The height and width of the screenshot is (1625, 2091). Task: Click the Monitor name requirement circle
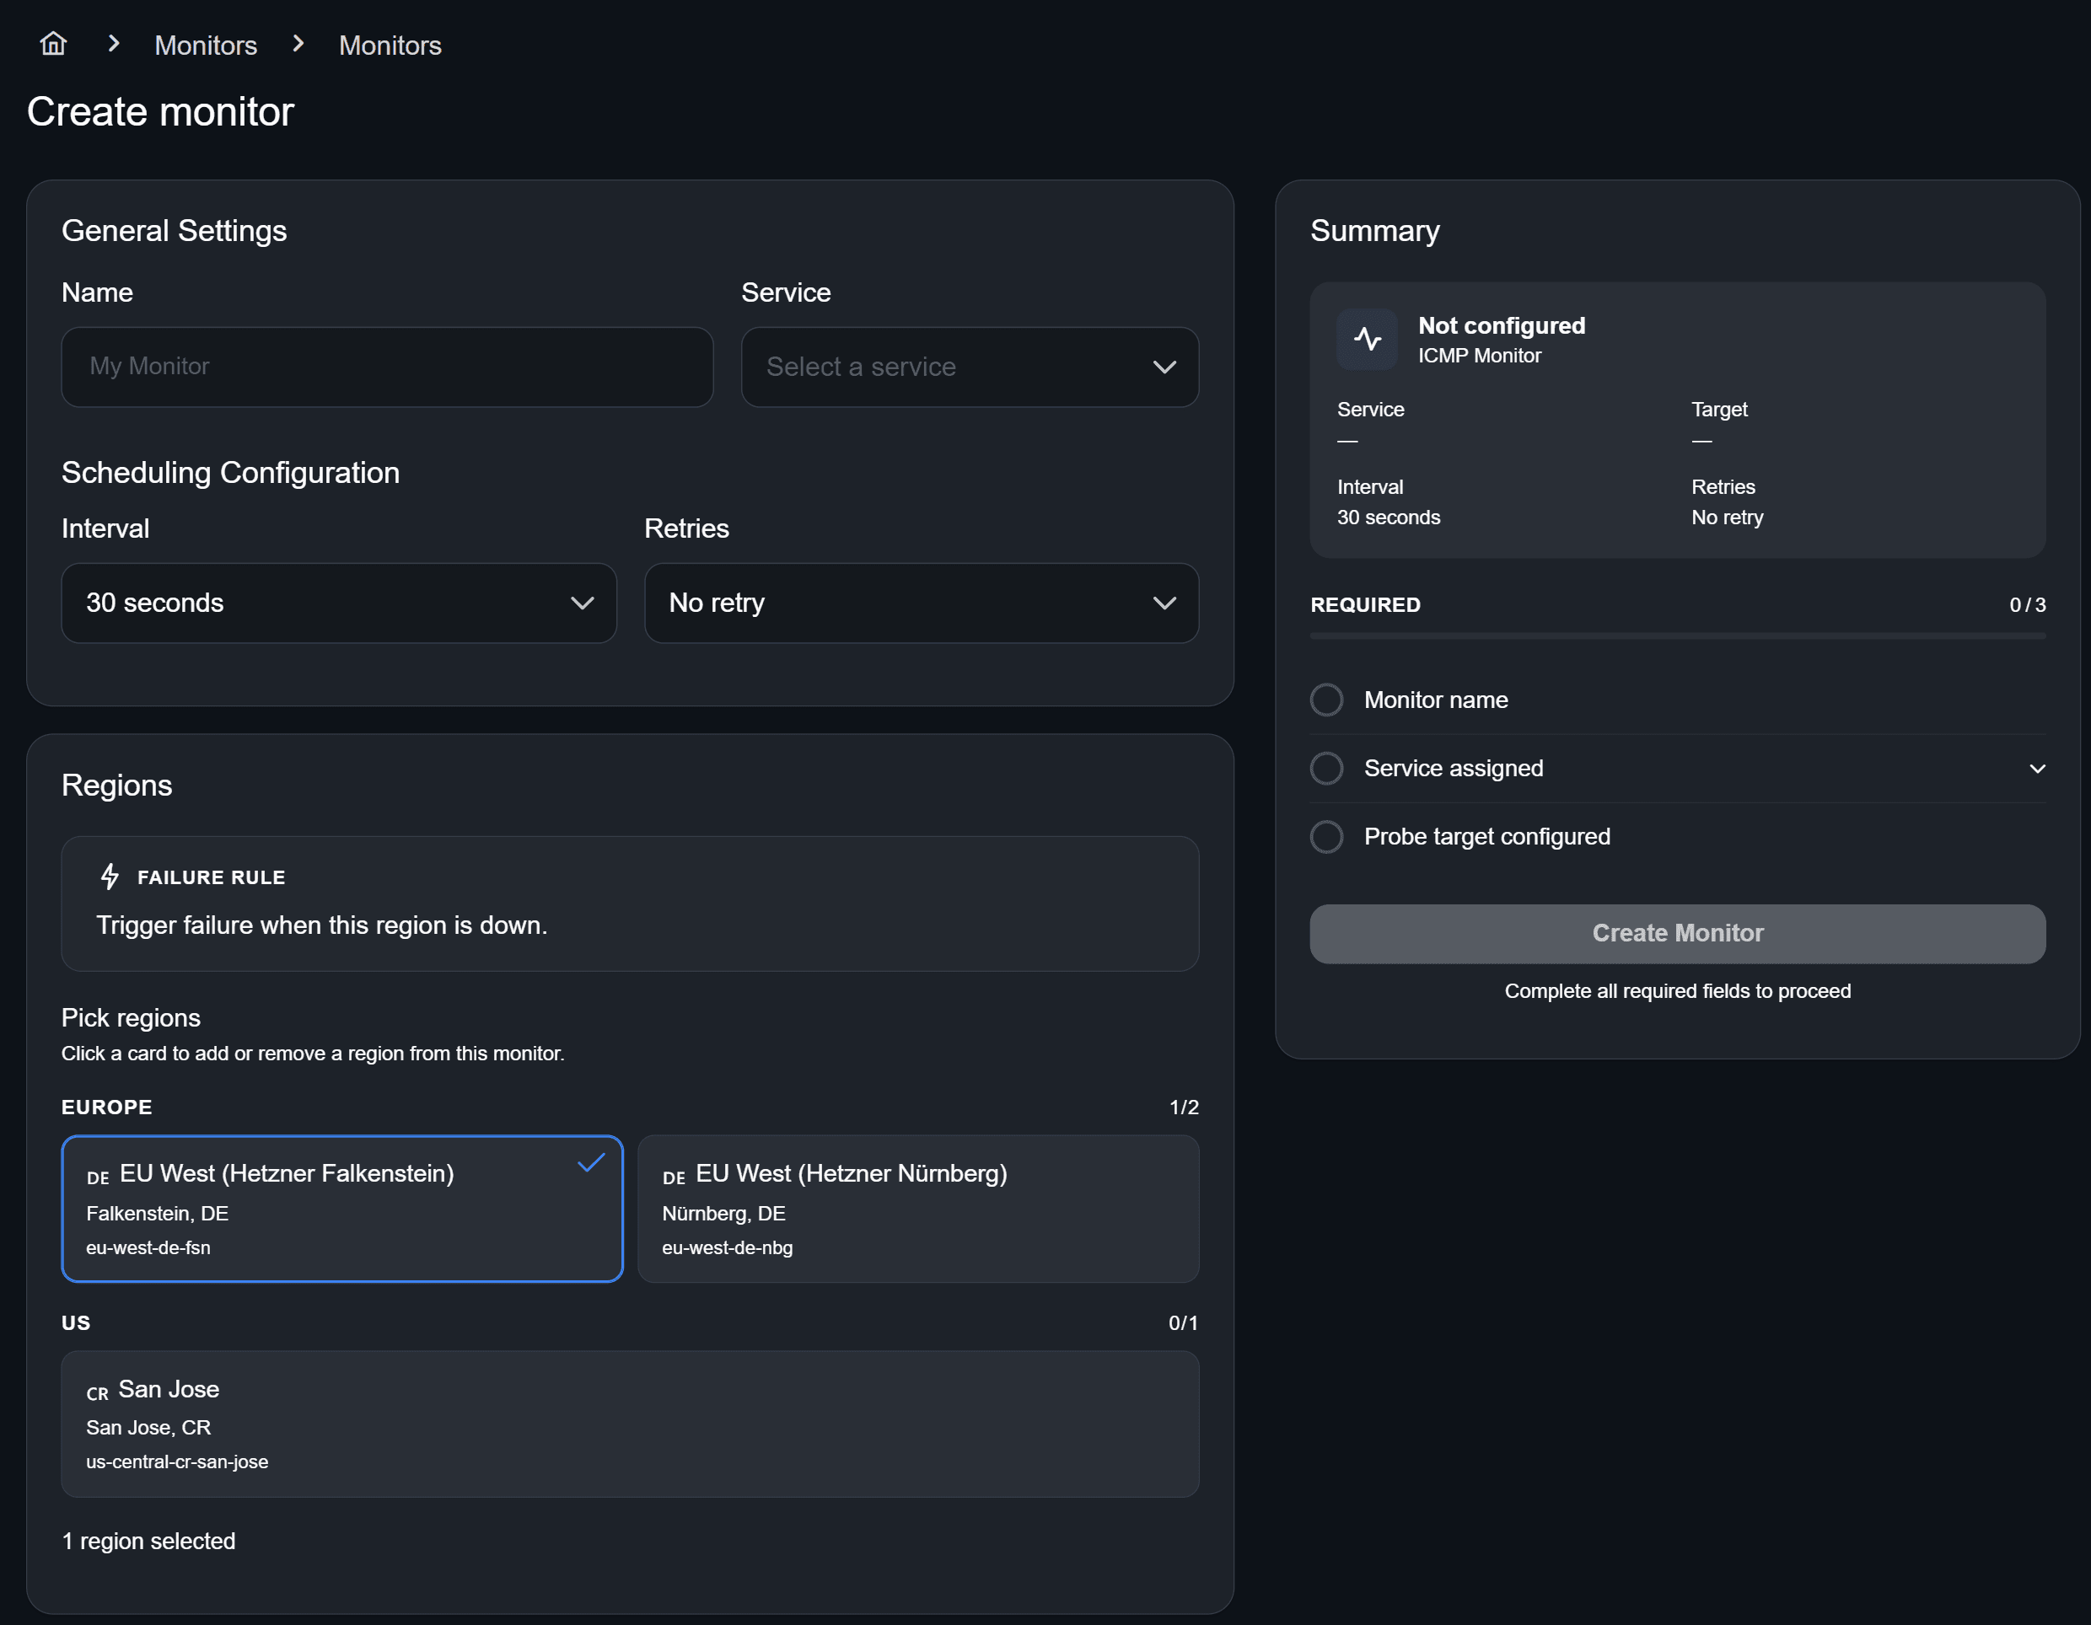[1326, 700]
